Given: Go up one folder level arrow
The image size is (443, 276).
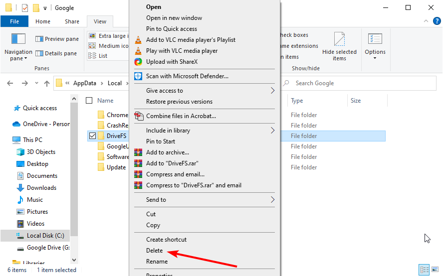Looking at the screenshot, I should (x=47, y=83).
